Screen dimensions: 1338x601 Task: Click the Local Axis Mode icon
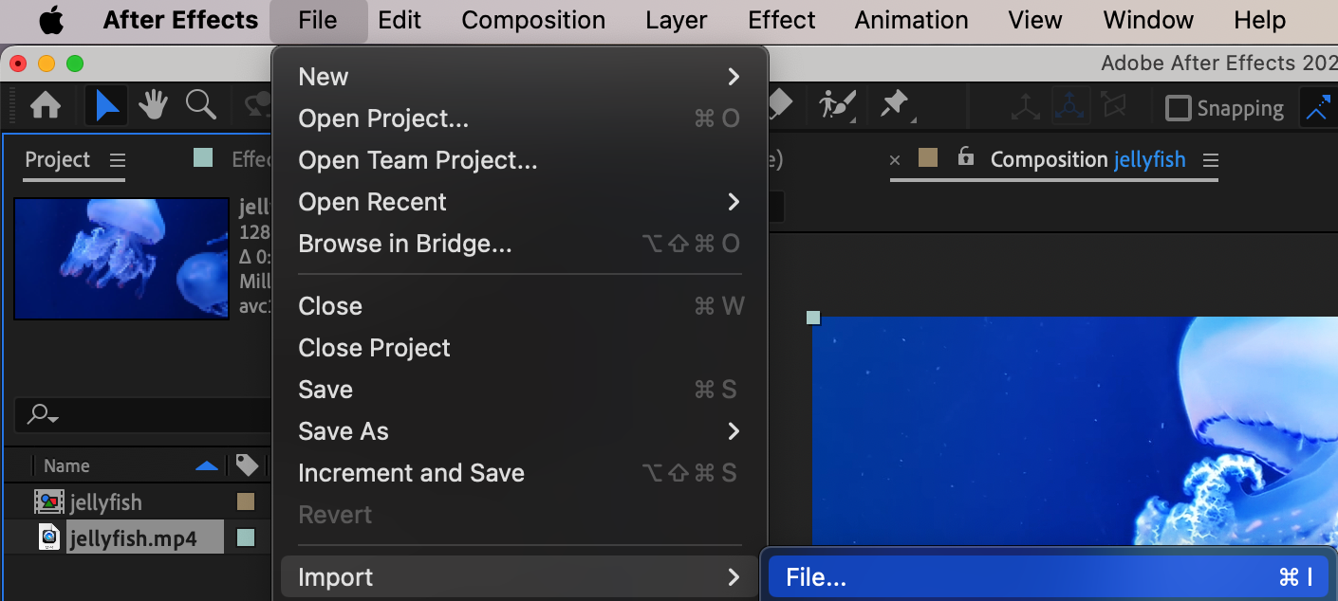click(x=1025, y=107)
